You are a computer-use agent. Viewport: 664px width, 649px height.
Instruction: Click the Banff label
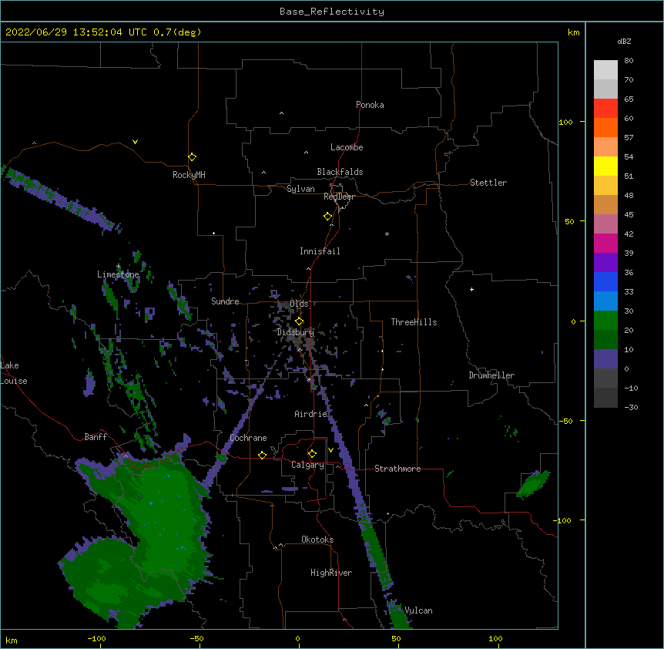point(96,437)
